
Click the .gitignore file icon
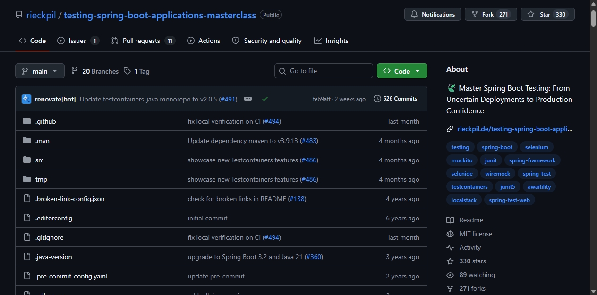coord(27,237)
